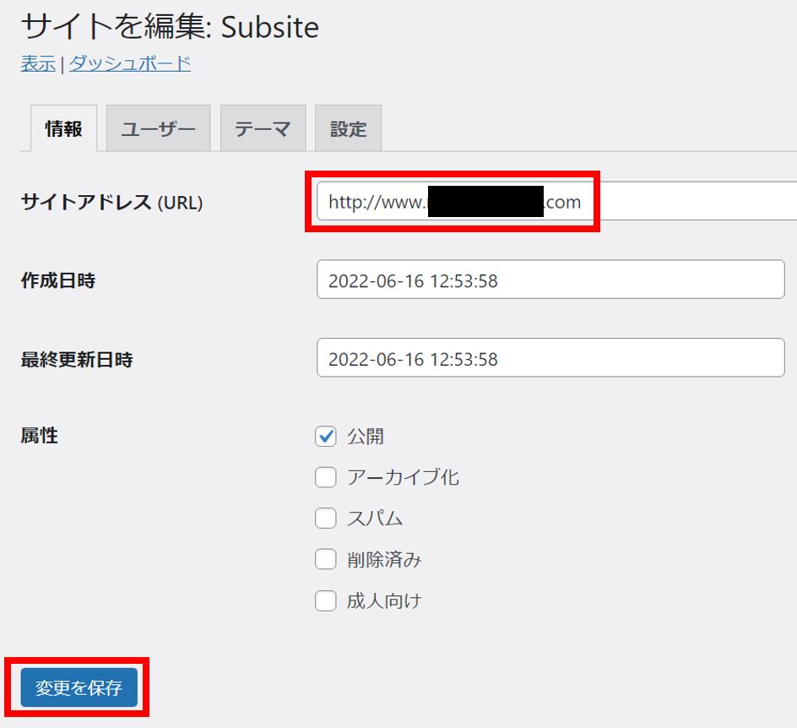This screenshot has width=797, height=728.
Task: Click into the 最終更新日時 text field
Action: [x=550, y=359]
